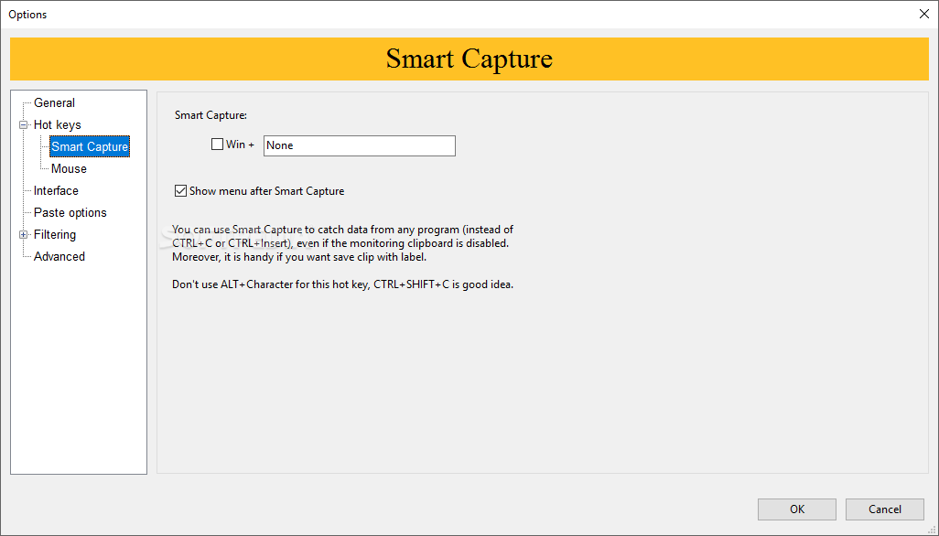Click Cancel to discard changes
Viewport: 939px width, 536px height.
(x=884, y=509)
